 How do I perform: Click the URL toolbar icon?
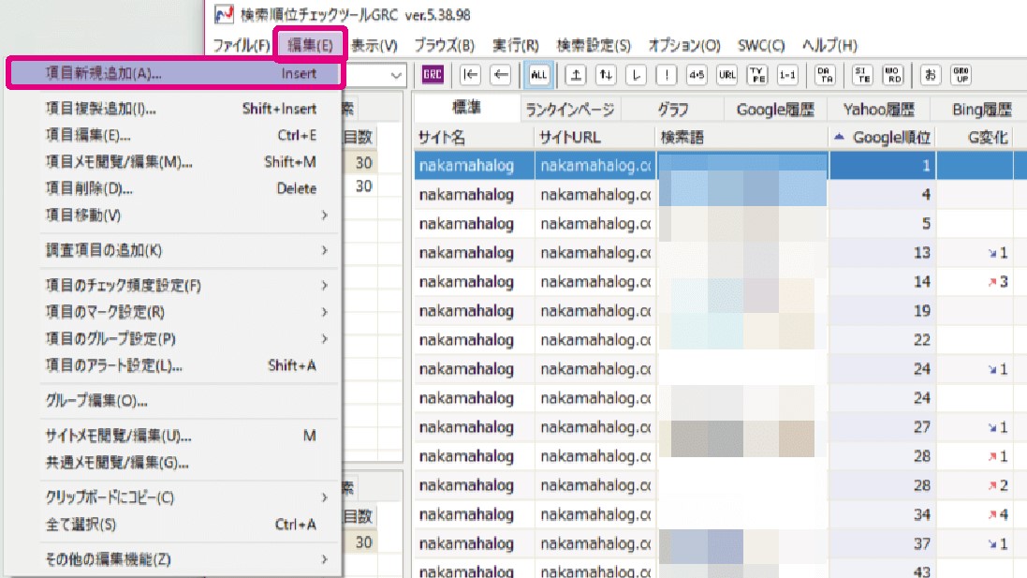[727, 75]
